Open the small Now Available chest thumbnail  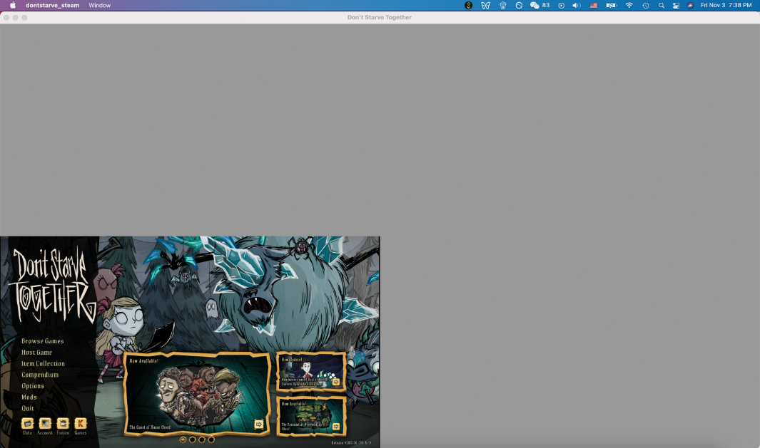coord(310,415)
